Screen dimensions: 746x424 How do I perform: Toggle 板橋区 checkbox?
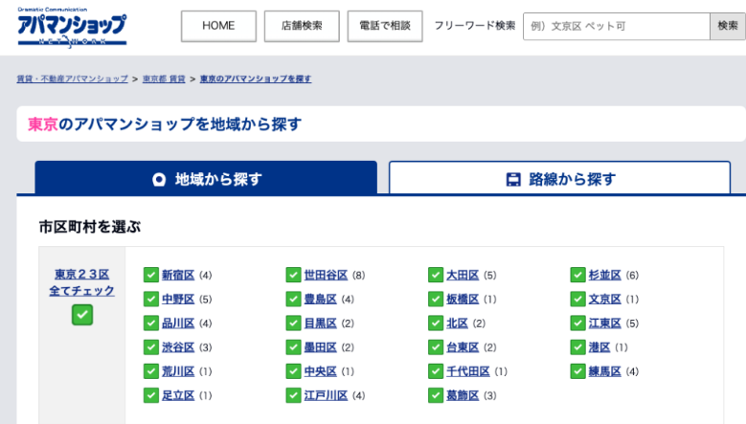point(436,299)
